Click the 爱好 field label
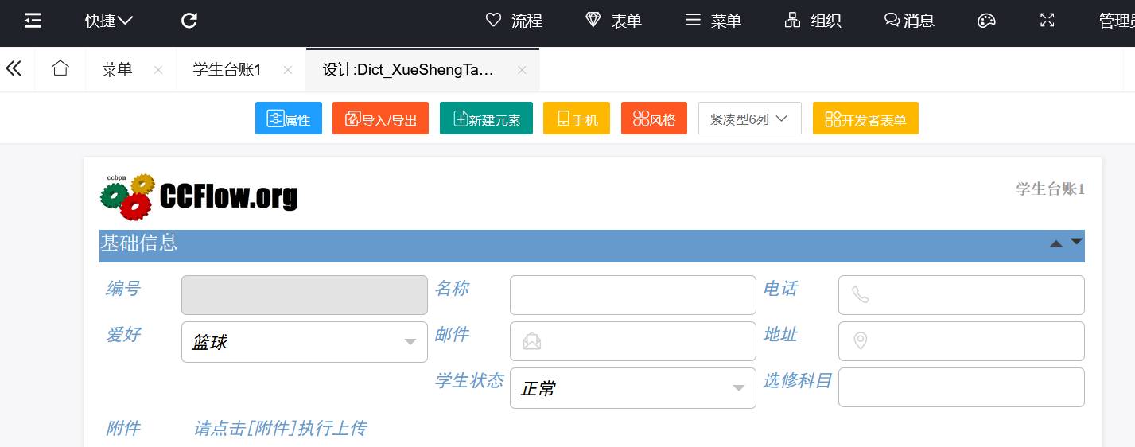 (123, 335)
